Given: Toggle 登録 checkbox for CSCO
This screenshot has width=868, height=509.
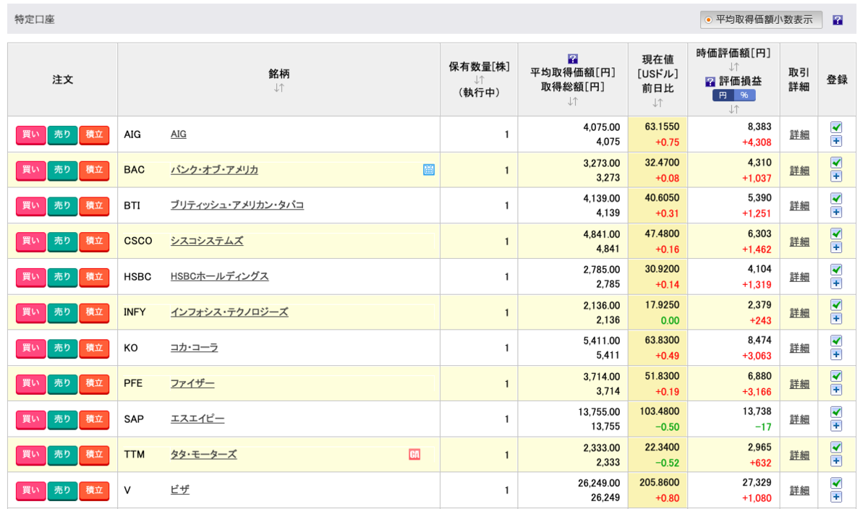Looking at the screenshot, I should tap(836, 234).
